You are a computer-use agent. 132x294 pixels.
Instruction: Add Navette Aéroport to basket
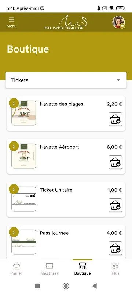coord(115,162)
